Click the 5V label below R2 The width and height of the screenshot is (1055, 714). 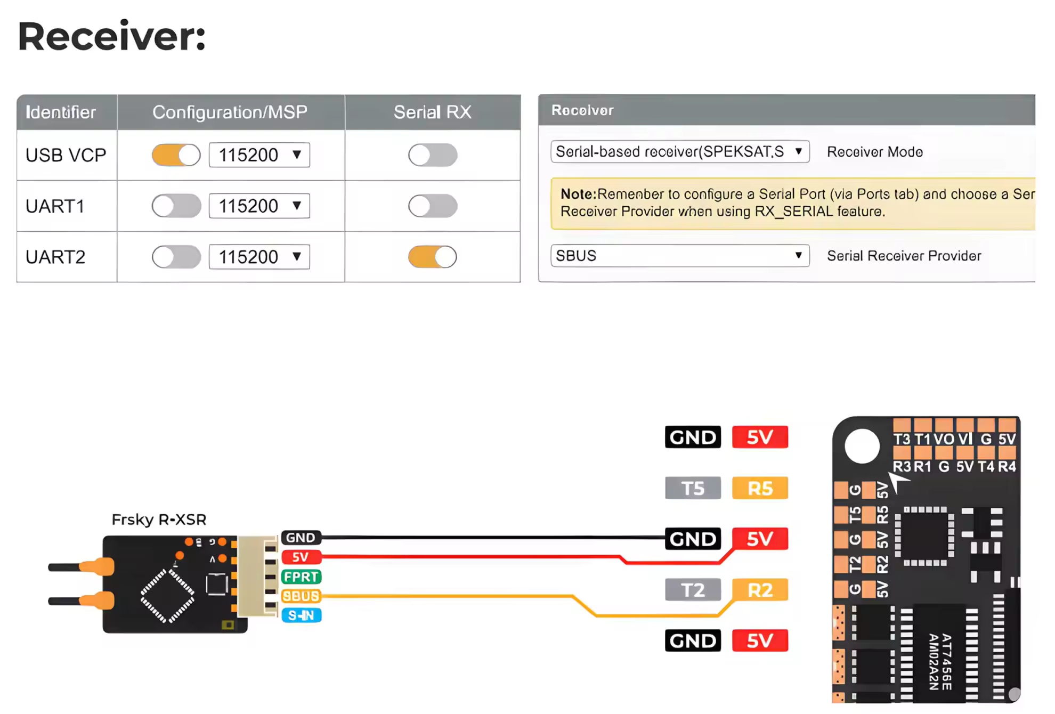tap(760, 640)
